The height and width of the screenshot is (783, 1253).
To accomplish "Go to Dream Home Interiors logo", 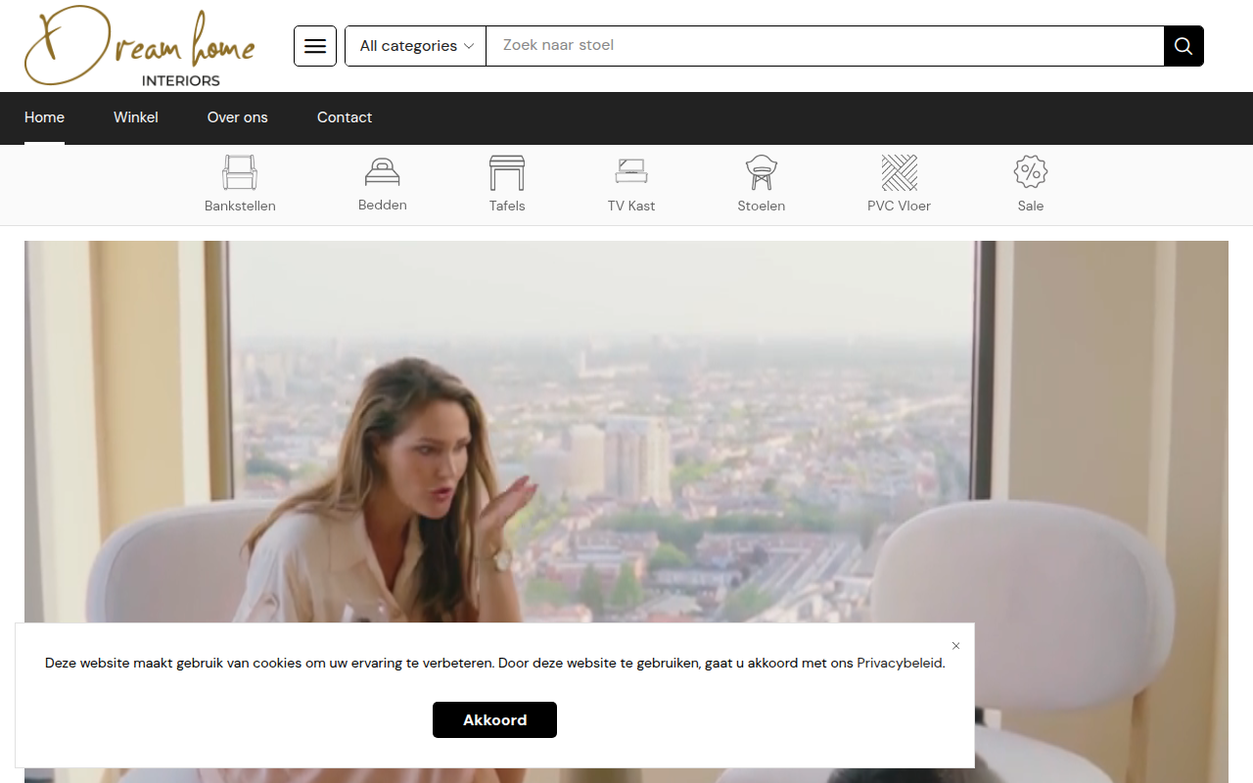I will (x=140, y=46).
